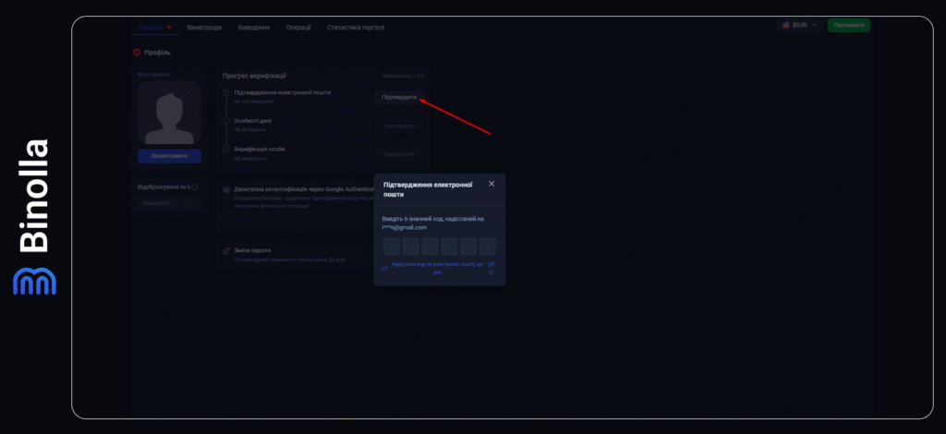
Task: Click the Google two-factor authentication shield icon
Action: [226, 189]
